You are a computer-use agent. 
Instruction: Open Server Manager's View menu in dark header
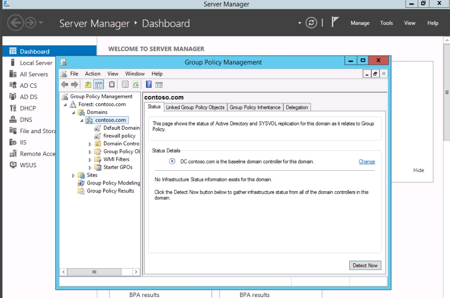(409, 23)
